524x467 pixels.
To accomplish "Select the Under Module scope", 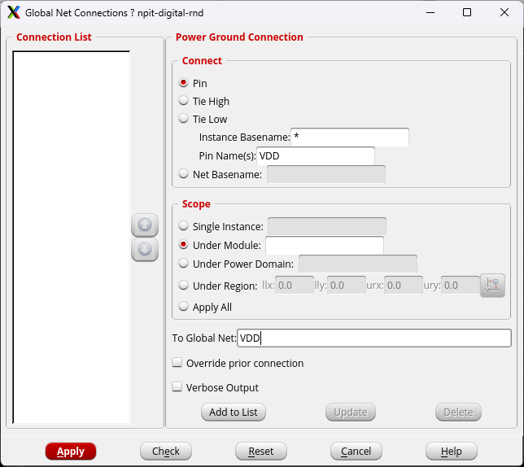I will pos(183,245).
